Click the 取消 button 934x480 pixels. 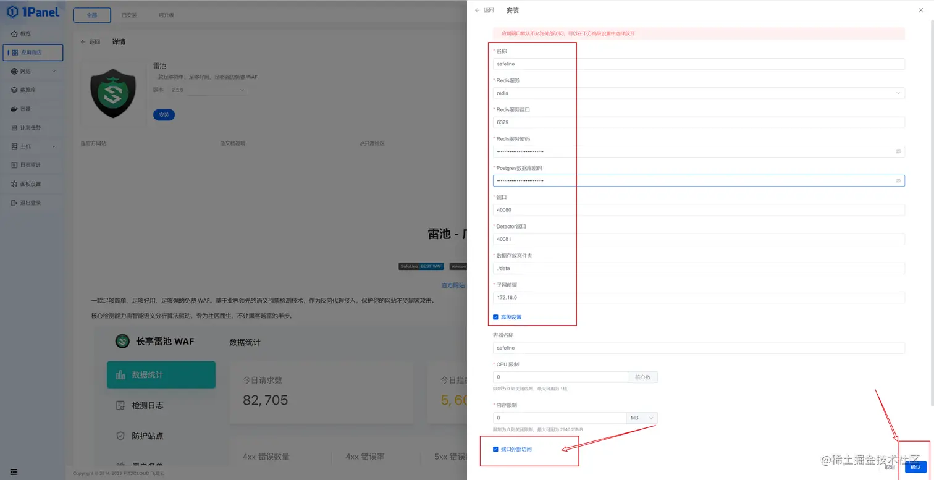point(890,467)
